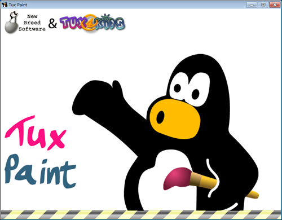Click the "Tux Paint" window title text
Screen dimensions: 282x220
pos(18,5)
